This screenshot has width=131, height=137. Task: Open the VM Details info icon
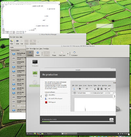coord(38,53)
